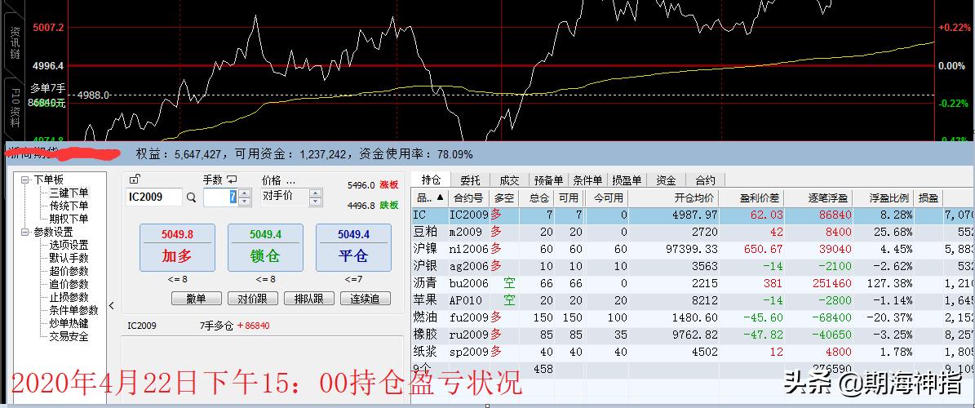Sort by the 盈利价差 column header
The image size is (975, 408).
point(753,198)
